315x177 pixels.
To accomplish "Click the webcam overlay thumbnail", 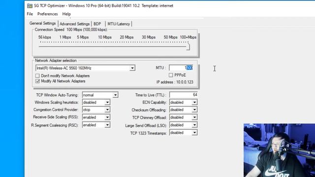I will click(x=279, y=150).
